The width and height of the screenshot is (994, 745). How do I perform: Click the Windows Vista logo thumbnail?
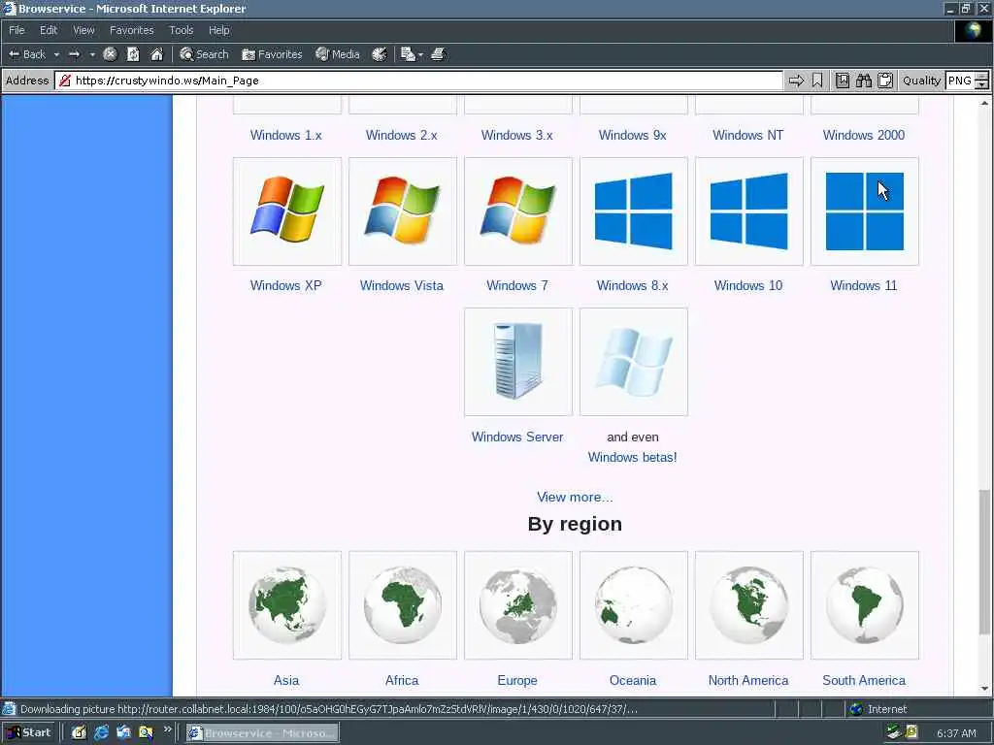tap(403, 211)
